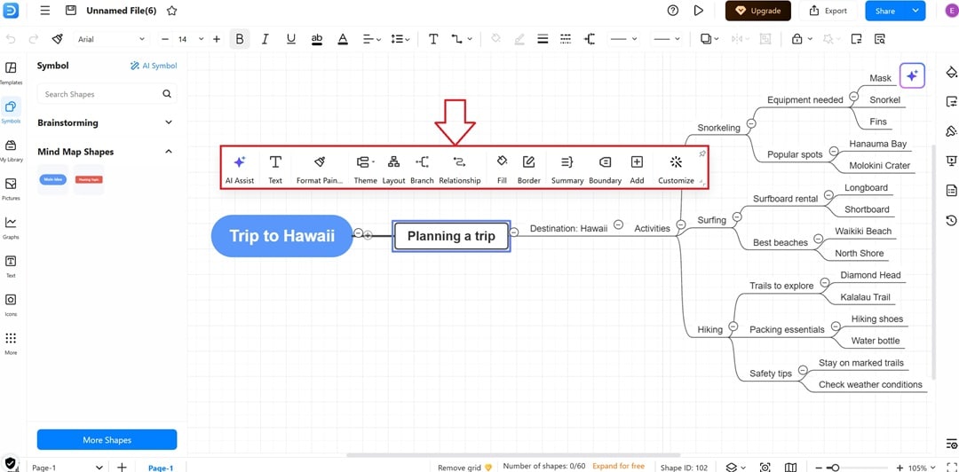Collapse the Snorkeling branch

tap(751, 123)
